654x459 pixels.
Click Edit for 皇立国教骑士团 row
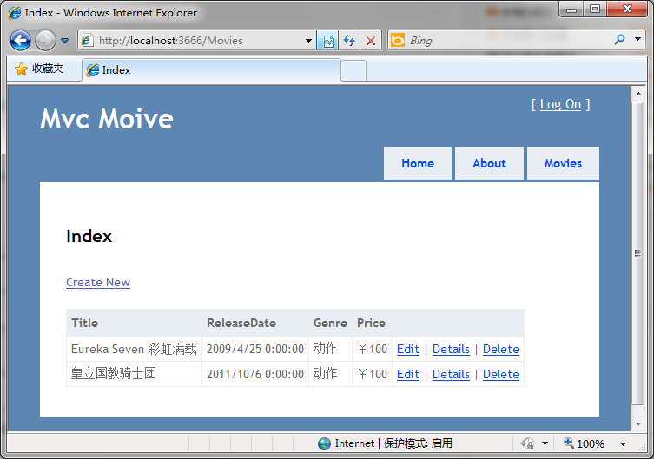point(408,374)
